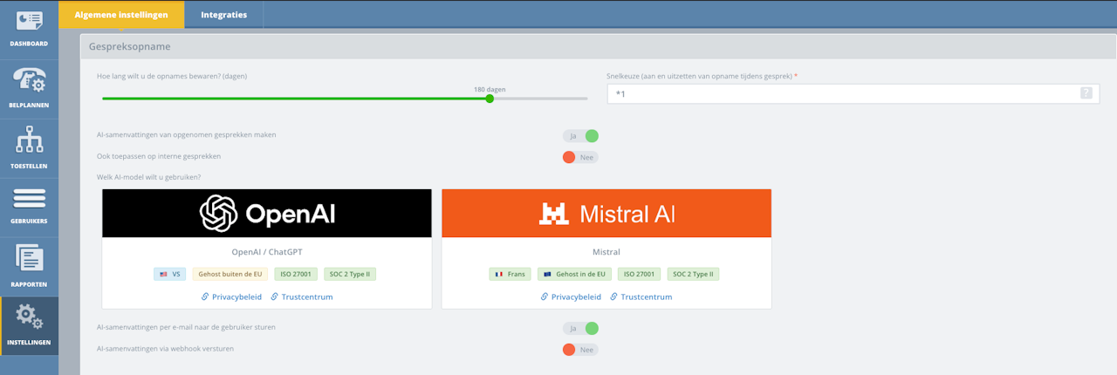
Task: Switch to Integraties tab
Action: point(223,15)
